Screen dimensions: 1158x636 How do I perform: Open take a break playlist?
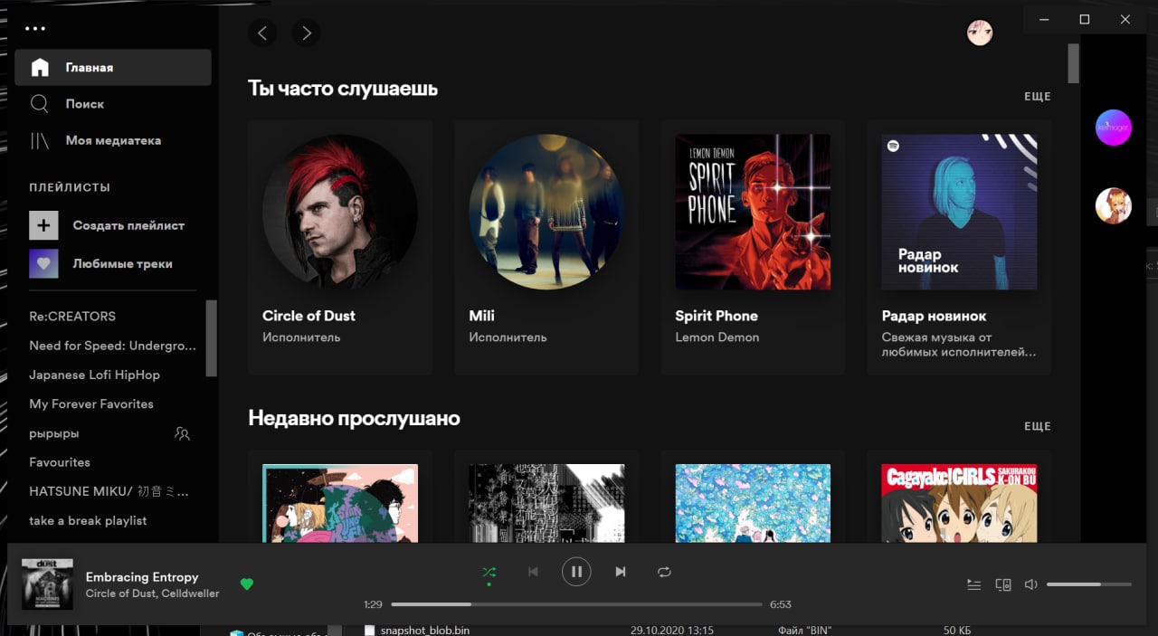pyautogui.click(x=88, y=520)
